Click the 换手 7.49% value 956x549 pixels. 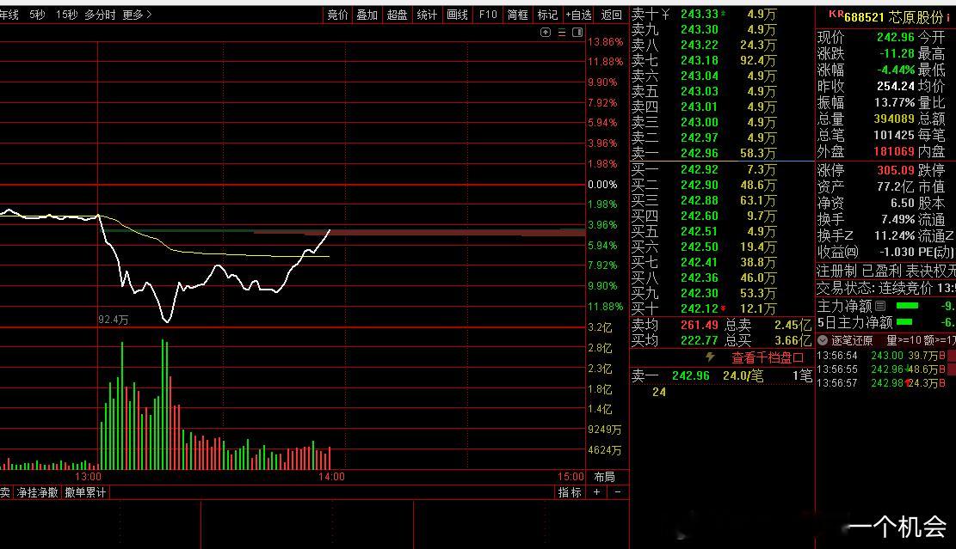point(898,219)
